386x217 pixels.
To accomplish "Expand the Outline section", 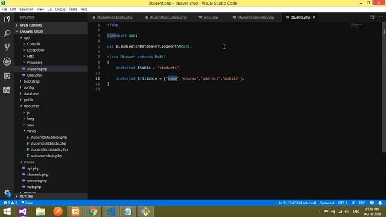I will coord(51,197).
